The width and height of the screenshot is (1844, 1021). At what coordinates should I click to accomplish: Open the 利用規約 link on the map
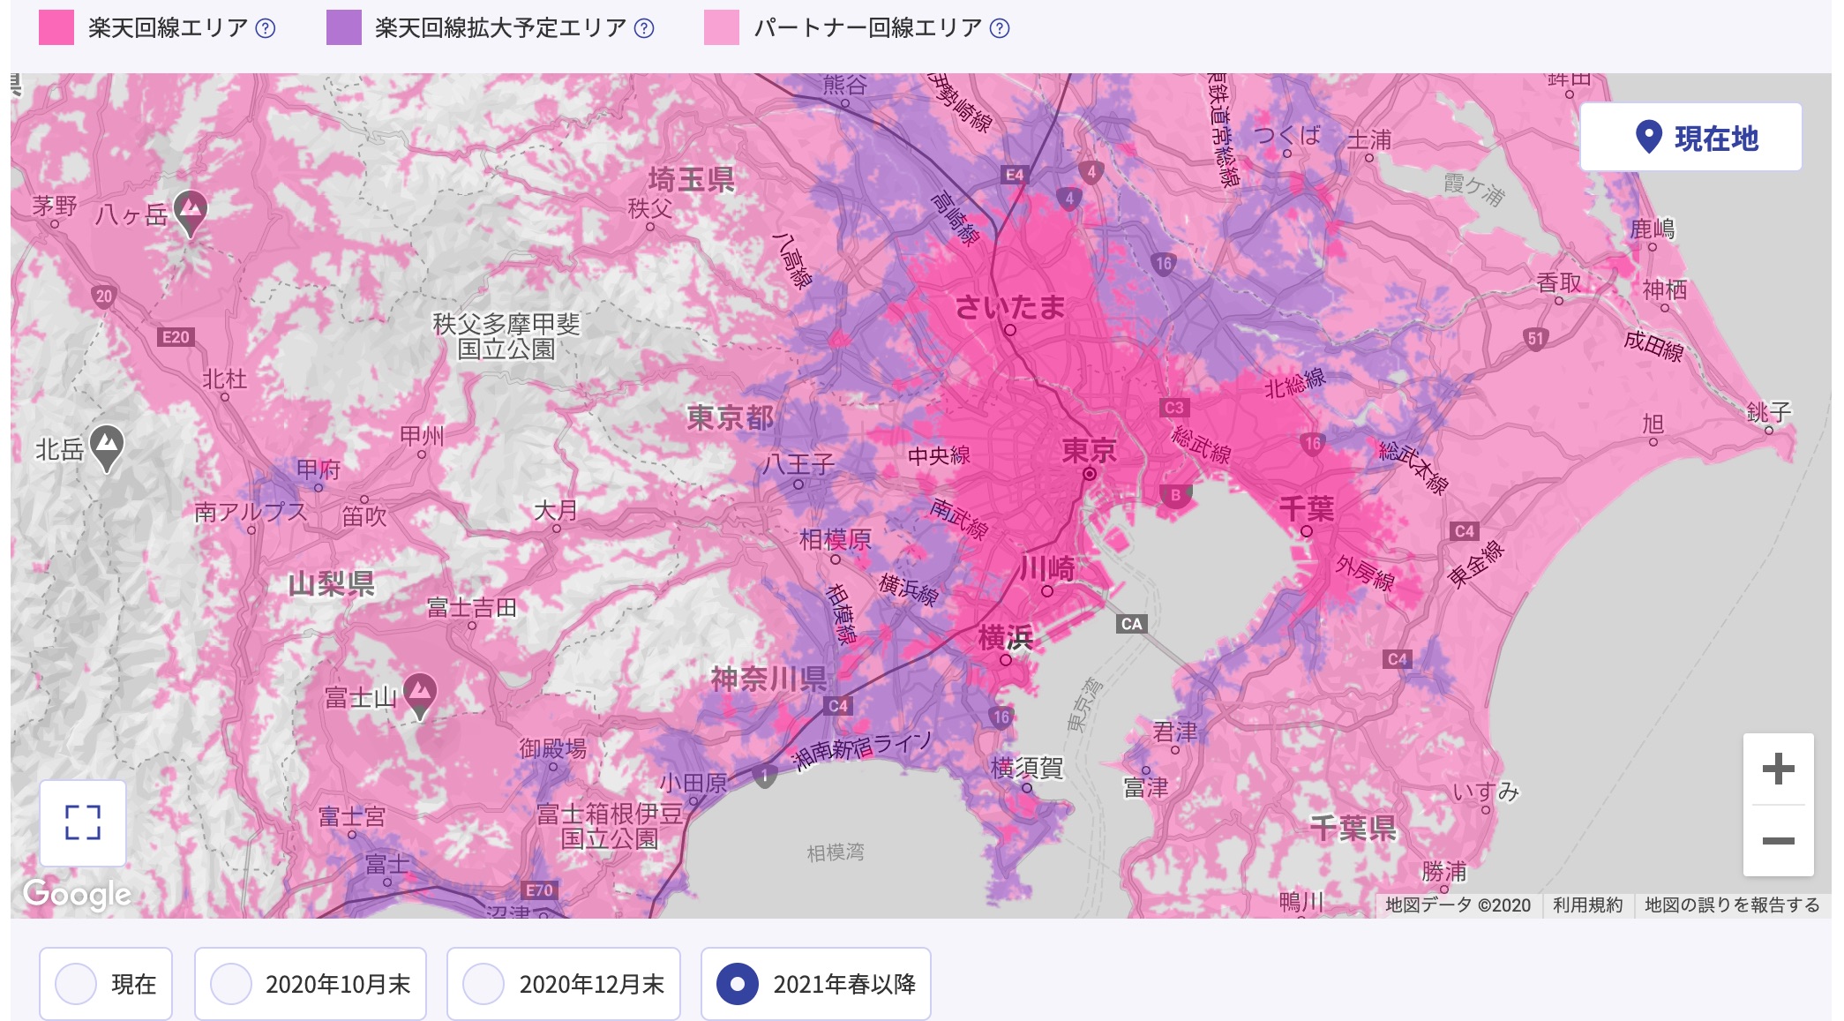[x=1587, y=905]
